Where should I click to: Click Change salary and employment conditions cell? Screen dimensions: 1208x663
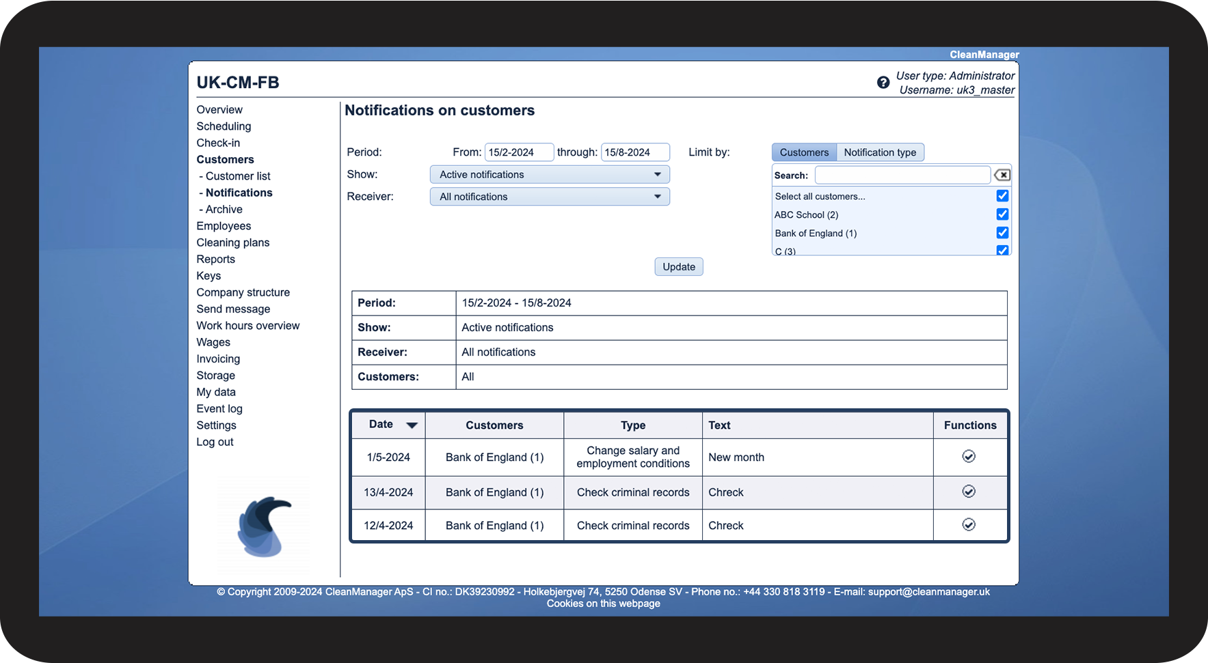tap(633, 457)
